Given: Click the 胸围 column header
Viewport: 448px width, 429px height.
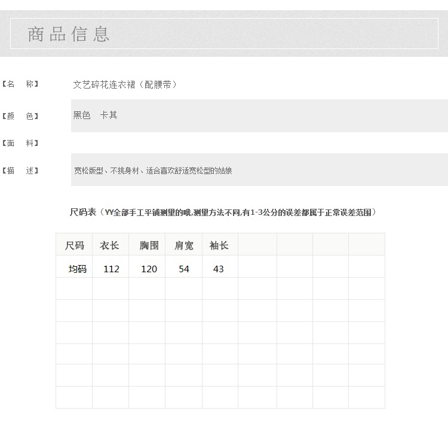Looking at the screenshot, I should point(149,245).
